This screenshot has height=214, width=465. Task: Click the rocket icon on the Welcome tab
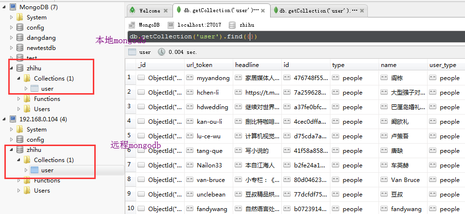[x=133, y=11]
